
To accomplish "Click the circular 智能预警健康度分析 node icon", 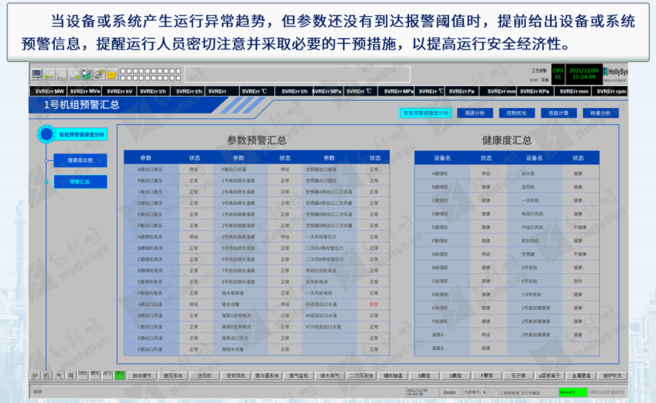I will [x=46, y=135].
